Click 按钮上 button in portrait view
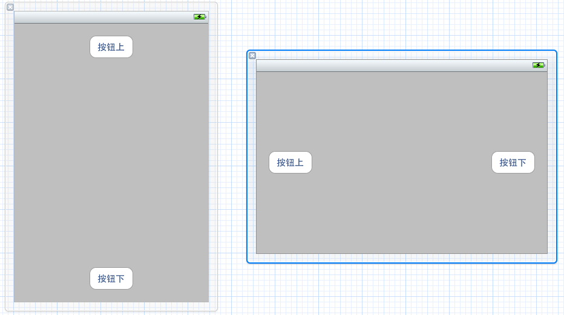Screen dimensions: 564x315 (111, 47)
